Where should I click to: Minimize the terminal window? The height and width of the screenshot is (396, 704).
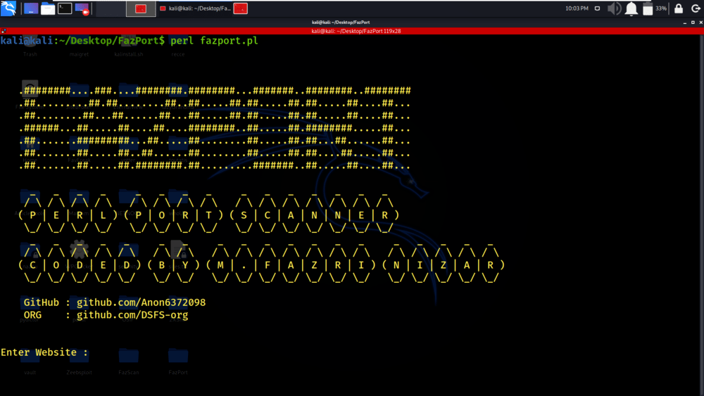pyautogui.click(x=685, y=23)
